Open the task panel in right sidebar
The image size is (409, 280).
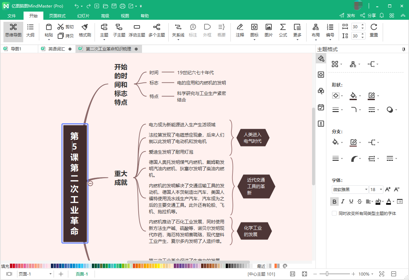coord(321,107)
